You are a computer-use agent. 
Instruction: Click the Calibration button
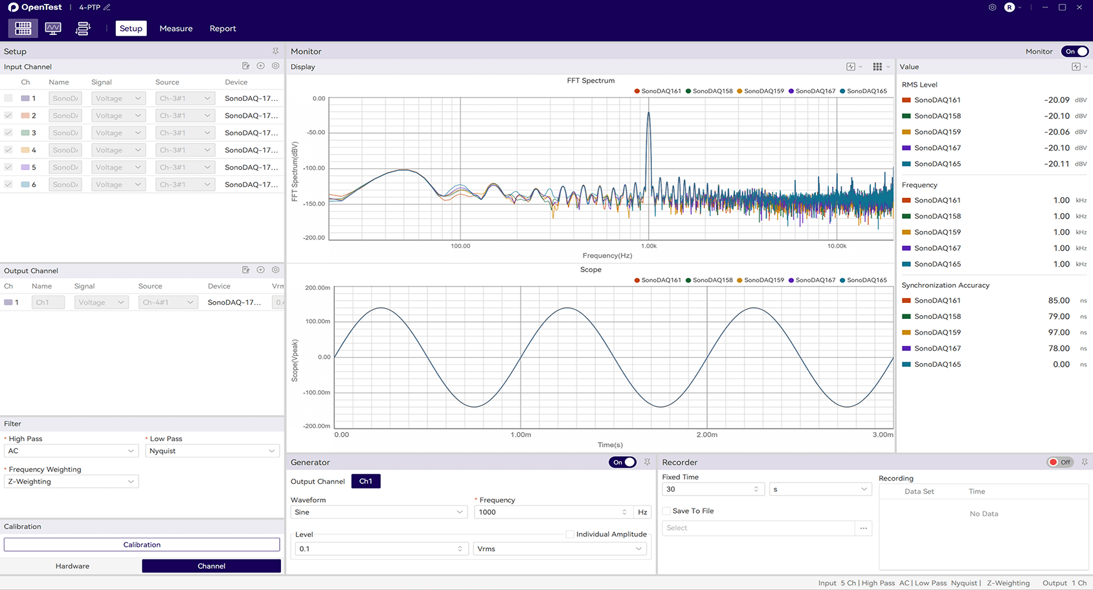142,545
